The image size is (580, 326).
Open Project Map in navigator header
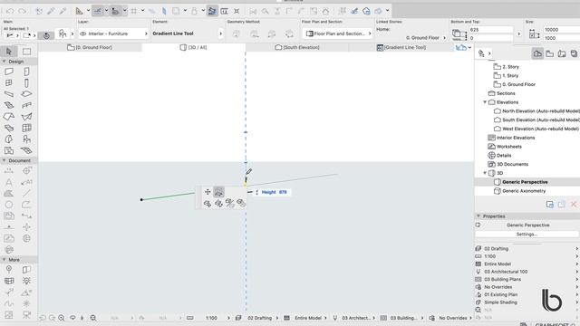click(x=537, y=53)
